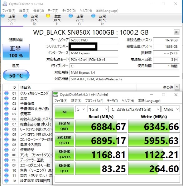
Task: Select row 0C 使用時間
Action: (x=28, y=150)
